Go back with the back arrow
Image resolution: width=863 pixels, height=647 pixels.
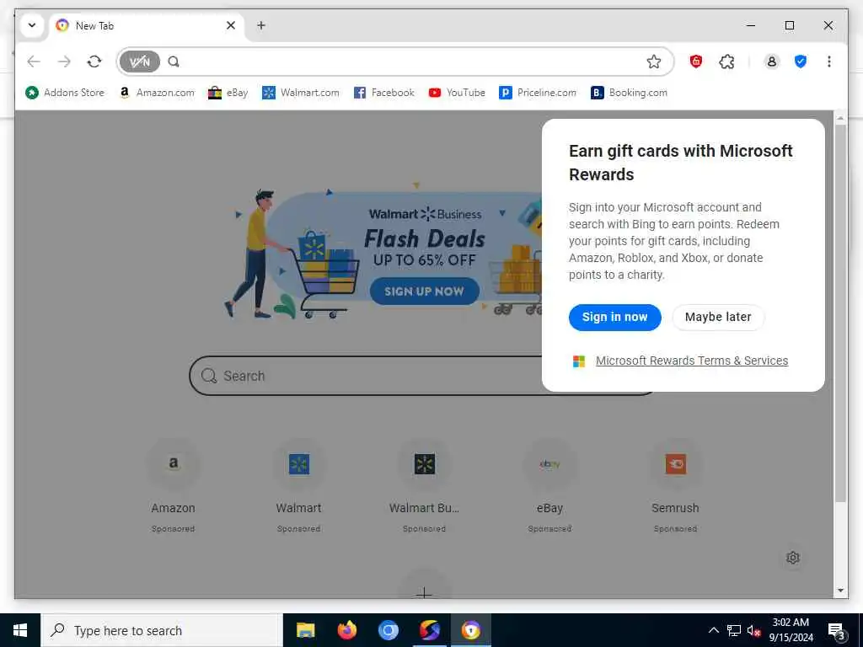[x=34, y=61]
